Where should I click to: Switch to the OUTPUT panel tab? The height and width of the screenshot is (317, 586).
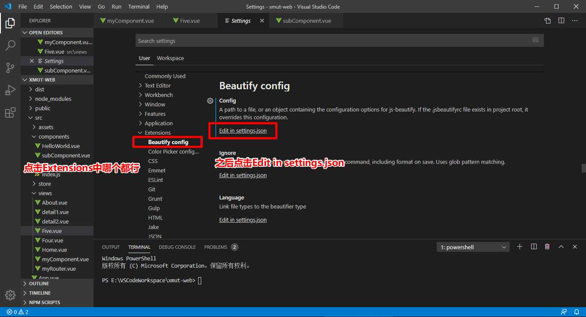111,247
